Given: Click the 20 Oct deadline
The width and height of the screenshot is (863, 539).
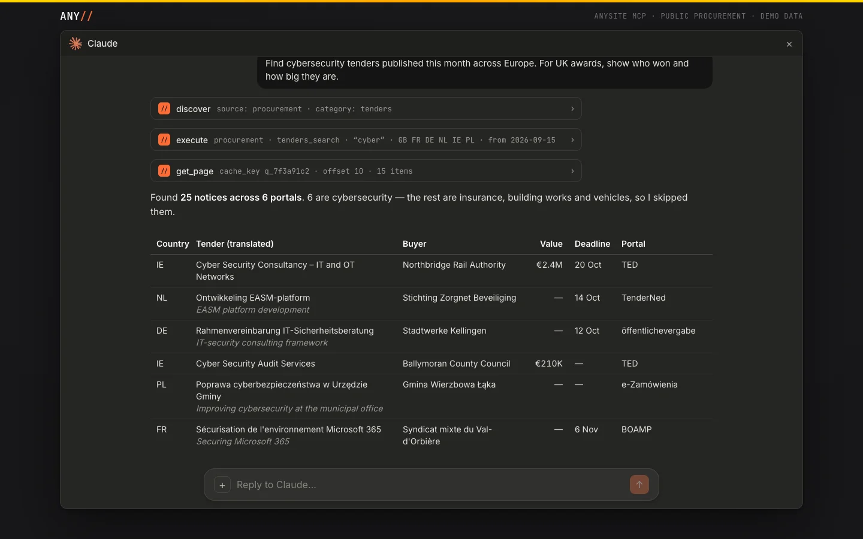Looking at the screenshot, I should coord(588,265).
